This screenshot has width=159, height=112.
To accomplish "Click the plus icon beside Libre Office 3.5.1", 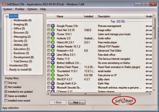I will click(53, 55).
